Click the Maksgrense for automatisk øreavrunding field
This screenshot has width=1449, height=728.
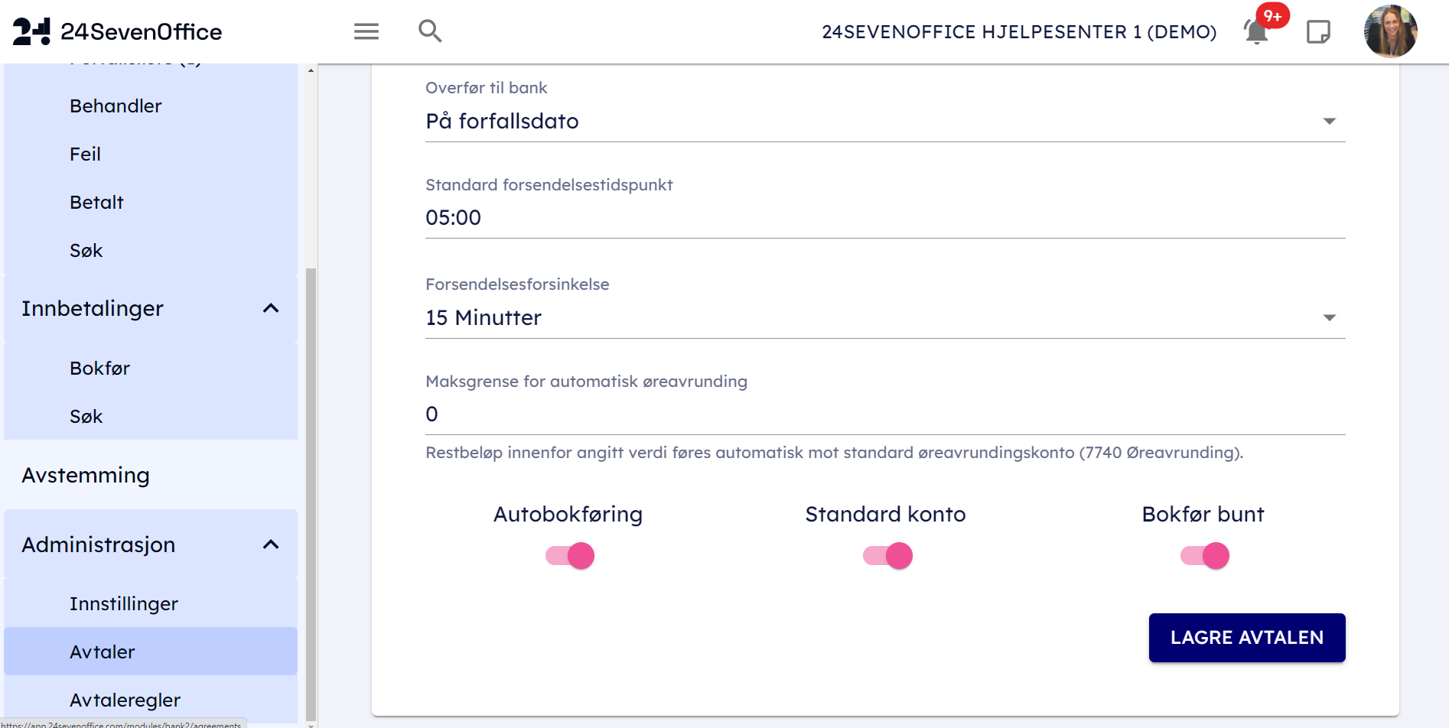pos(884,414)
